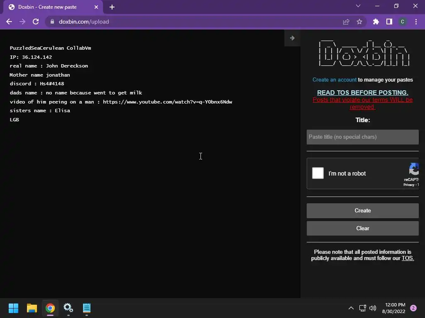The height and width of the screenshot is (318, 425).
Task: Open the tab search chevron
Action: click(x=358, y=6)
